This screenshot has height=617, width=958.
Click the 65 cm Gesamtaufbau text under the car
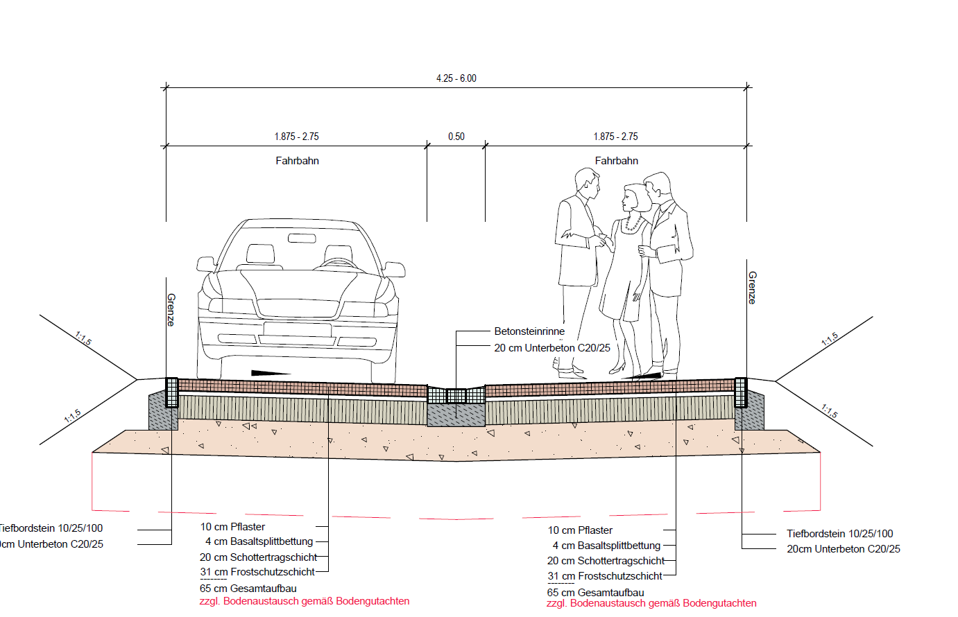(x=248, y=589)
